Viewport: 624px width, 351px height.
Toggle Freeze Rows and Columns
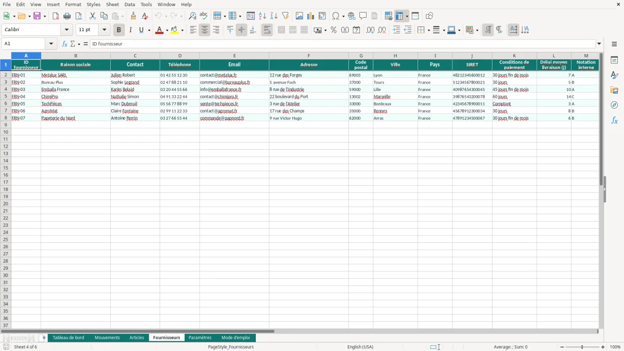tap(399, 16)
